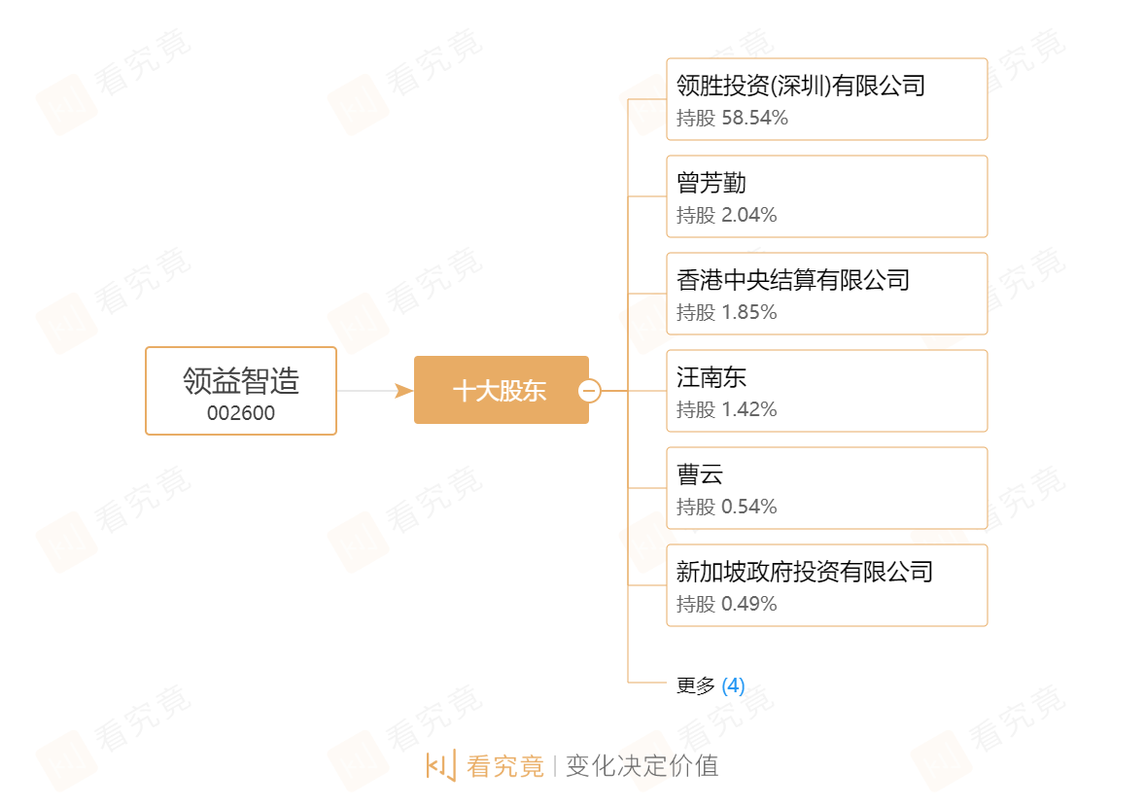The height and width of the screenshot is (807, 1145).
Task: Choose shareholder 曹云
Action: tap(700, 474)
